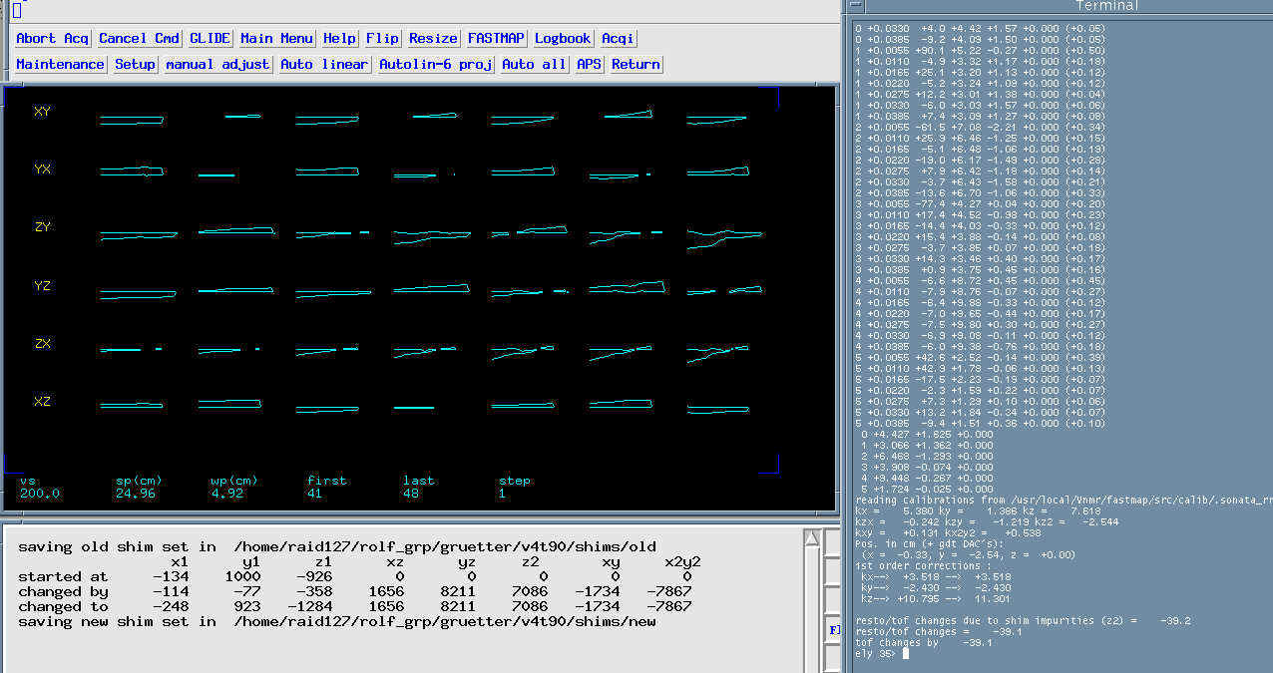Viewport: 1273px width, 673px height.
Task: Click the first parameter value 41
Action: pyautogui.click(x=315, y=494)
